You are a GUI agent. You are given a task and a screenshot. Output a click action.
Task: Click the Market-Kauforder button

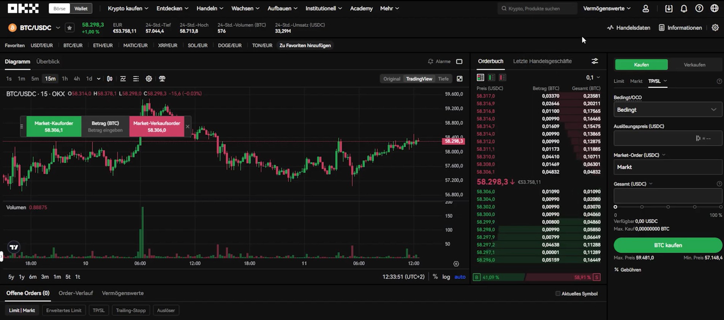(x=54, y=126)
